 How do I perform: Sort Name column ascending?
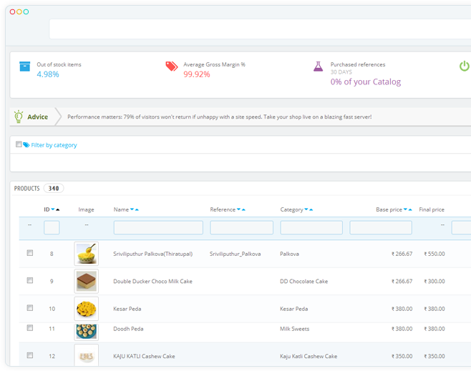coord(137,209)
